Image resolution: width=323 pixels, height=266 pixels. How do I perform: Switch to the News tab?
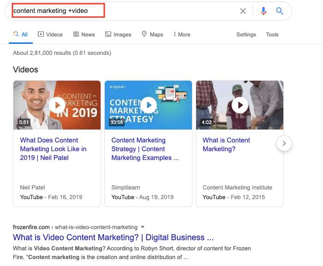(84, 35)
